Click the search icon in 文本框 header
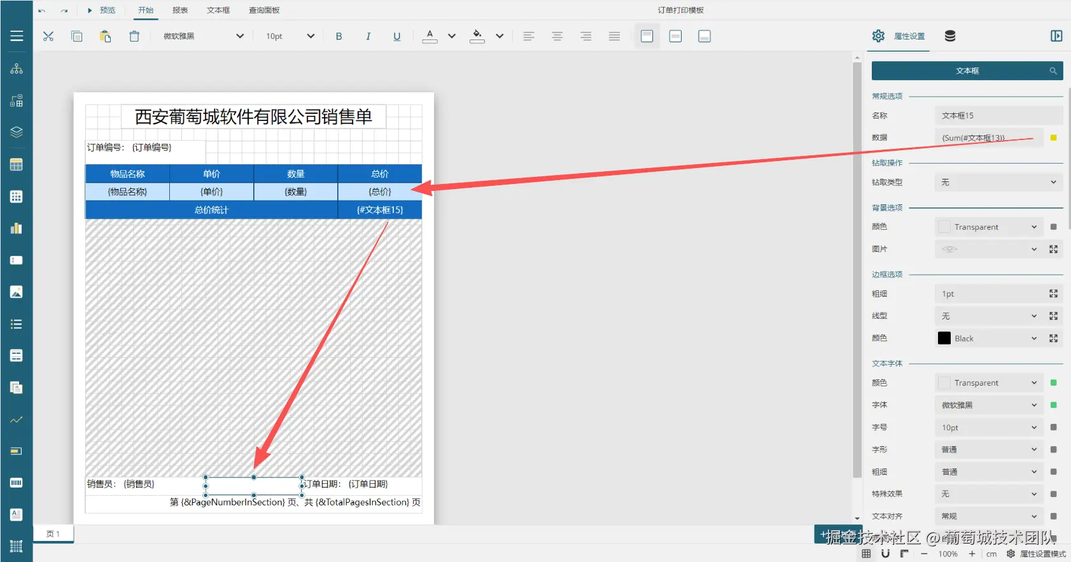This screenshot has width=1071, height=562. tap(1053, 71)
